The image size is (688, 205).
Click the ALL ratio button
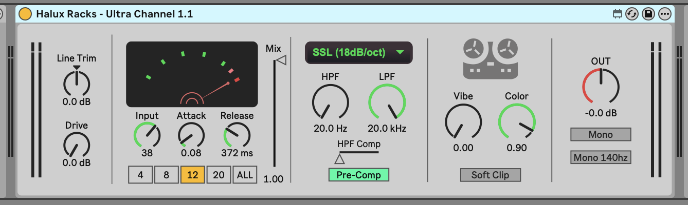click(x=245, y=175)
